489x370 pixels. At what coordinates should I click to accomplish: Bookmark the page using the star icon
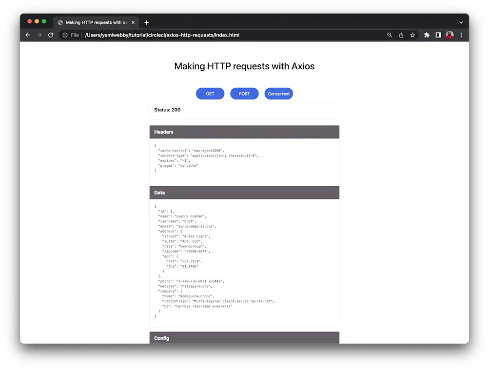pos(412,35)
